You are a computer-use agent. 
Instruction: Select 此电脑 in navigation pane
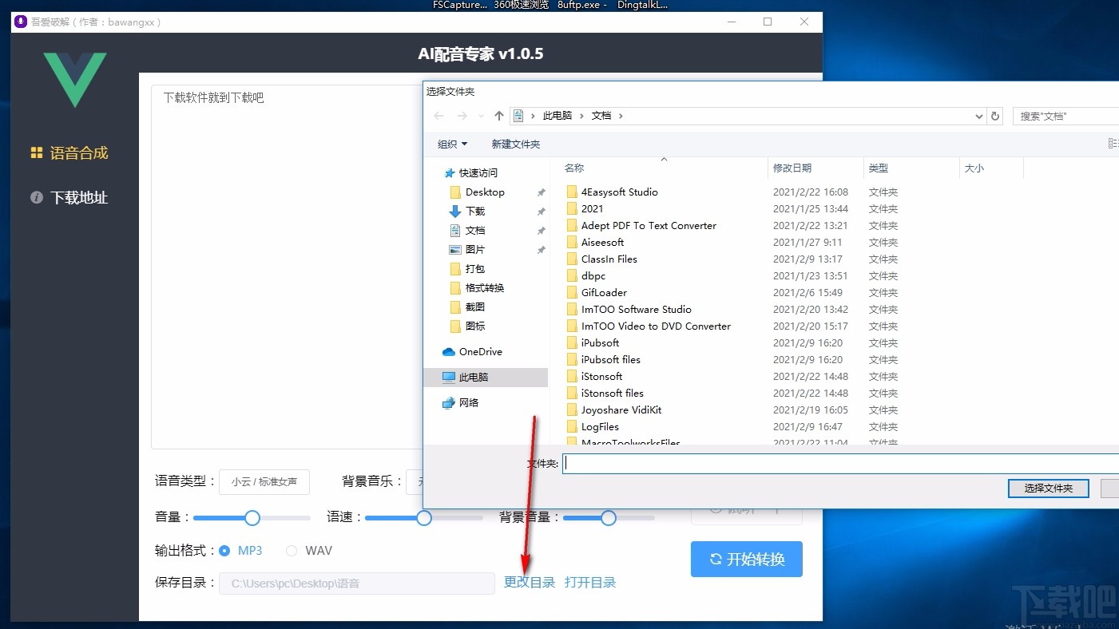click(x=486, y=377)
